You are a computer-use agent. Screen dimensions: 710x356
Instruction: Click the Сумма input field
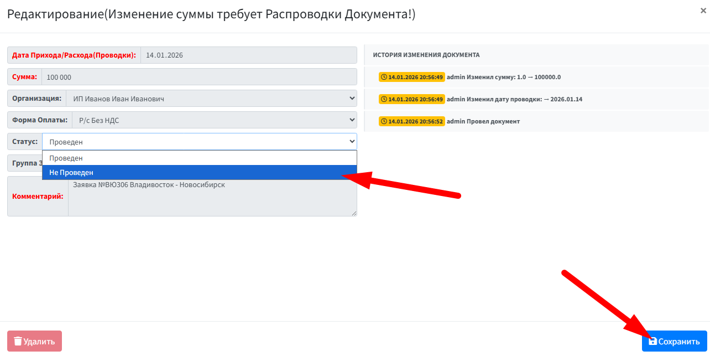point(199,77)
